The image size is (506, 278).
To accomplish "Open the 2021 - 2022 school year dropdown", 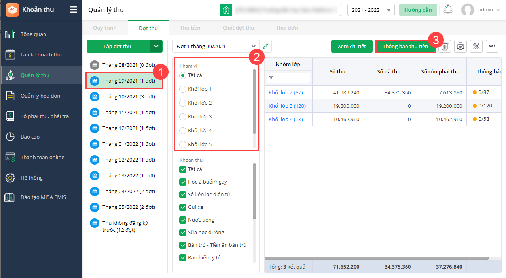I will point(371,10).
